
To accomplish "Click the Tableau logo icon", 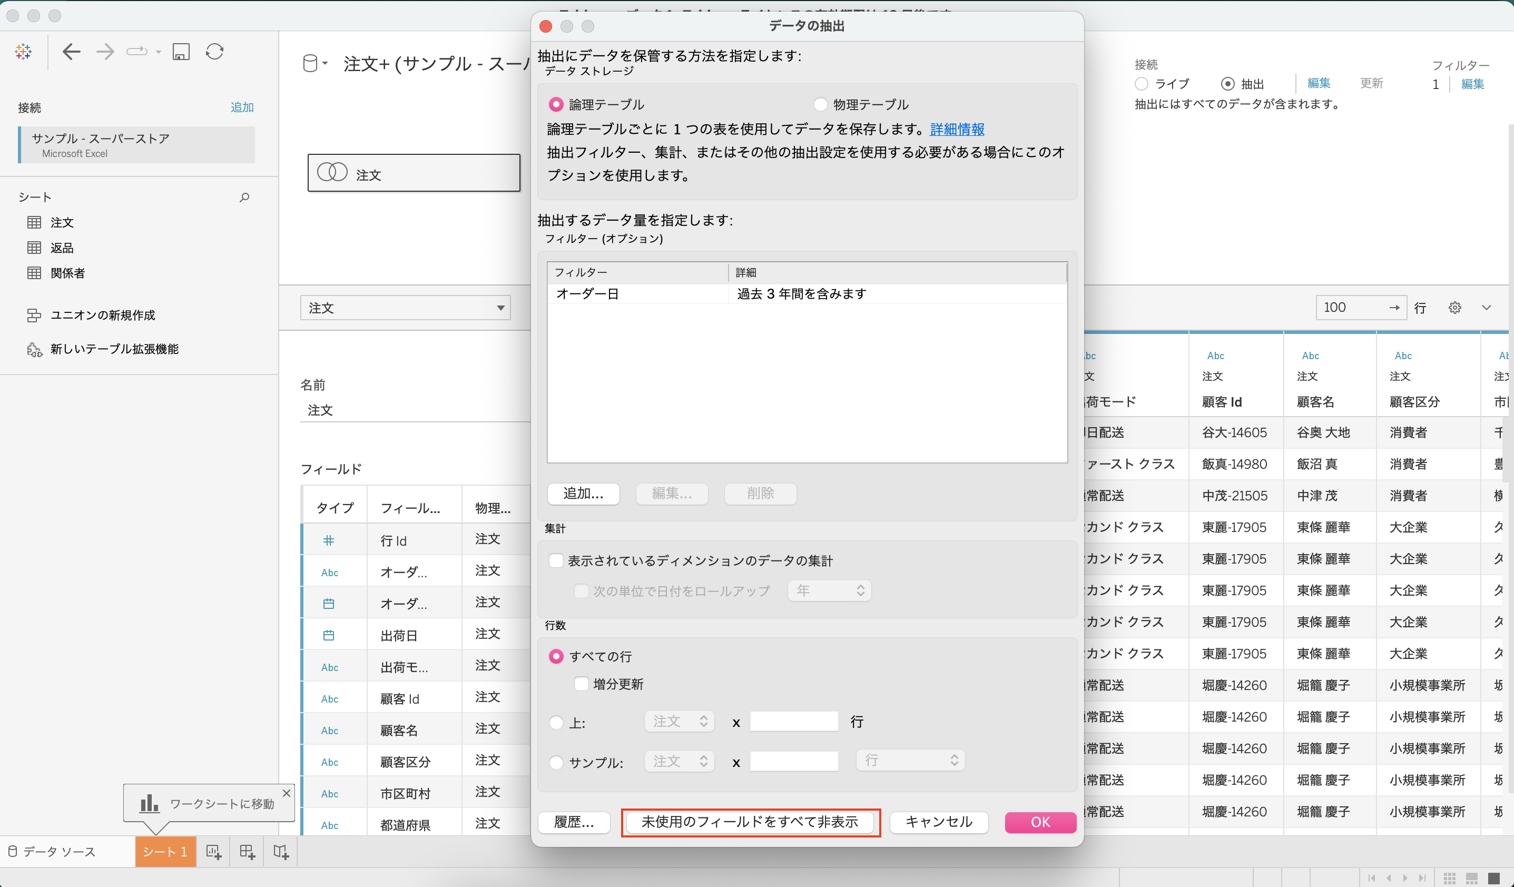I will click(23, 52).
